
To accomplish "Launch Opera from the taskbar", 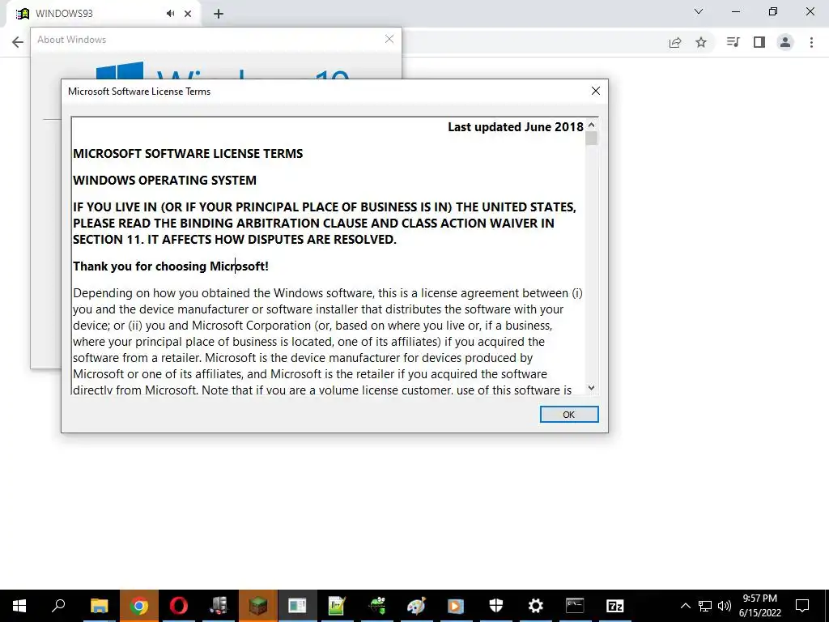I will [179, 606].
